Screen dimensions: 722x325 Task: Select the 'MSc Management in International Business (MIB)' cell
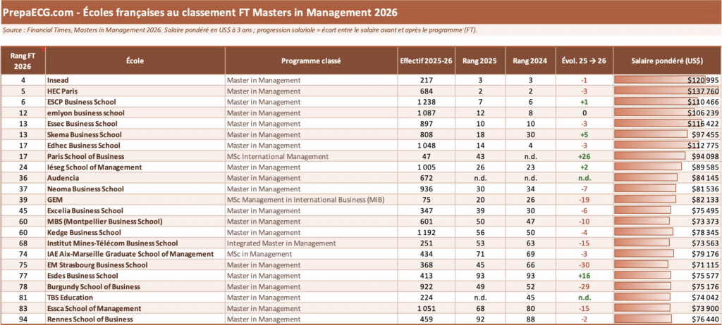(x=311, y=200)
